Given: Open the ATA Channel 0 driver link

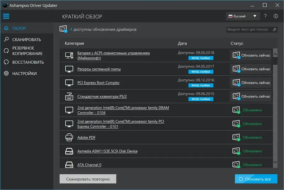Looking at the screenshot, I should 89,165.
